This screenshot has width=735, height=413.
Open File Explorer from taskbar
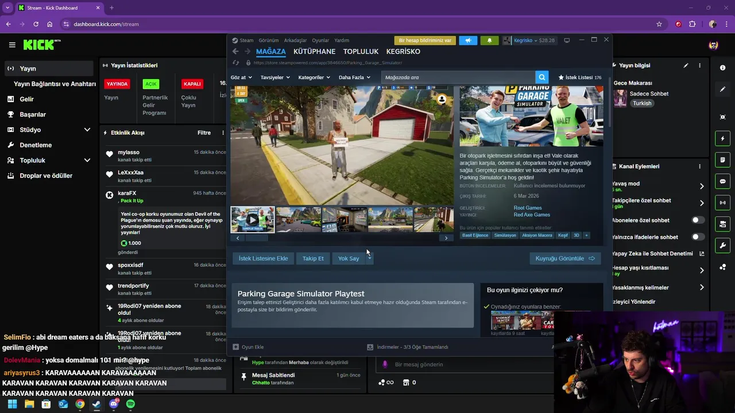[x=29, y=404]
